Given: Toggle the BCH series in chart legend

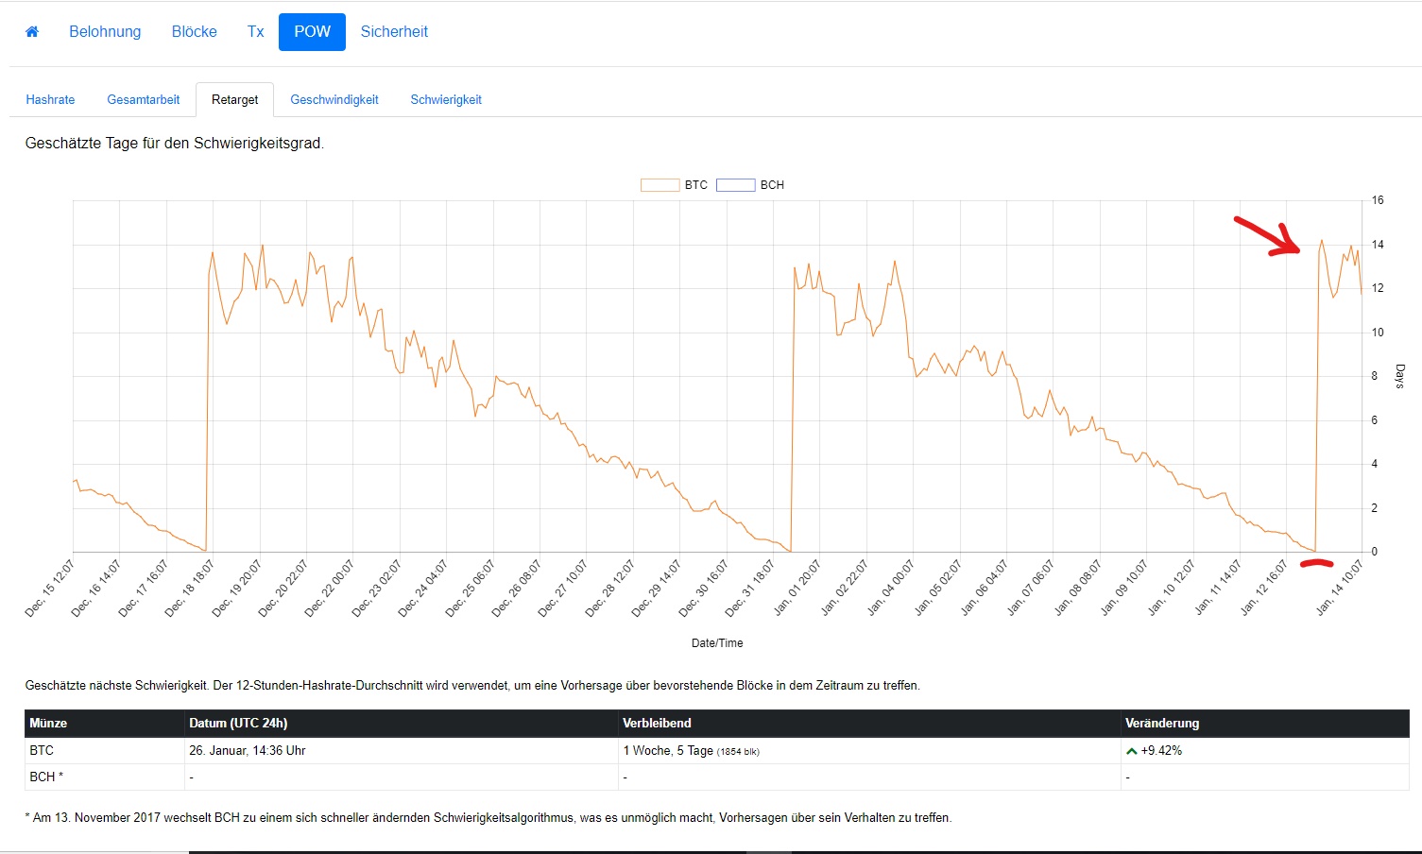Looking at the screenshot, I should 772,185.
